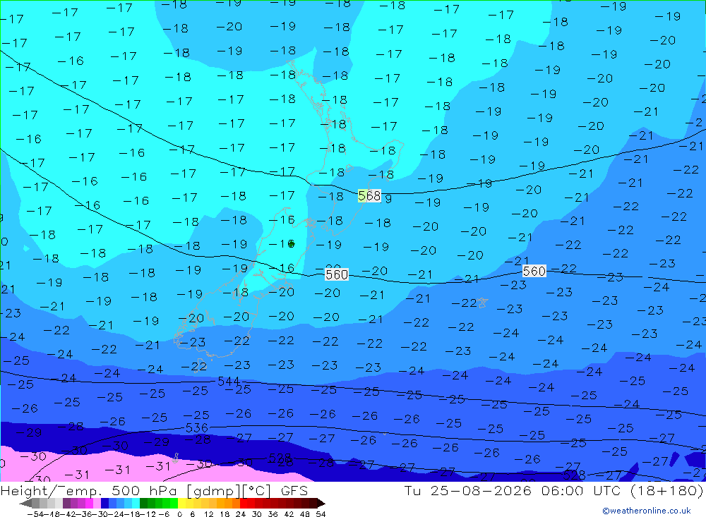
Task: Click the 06:00 UTC valid time
Action: coord(580,490)
